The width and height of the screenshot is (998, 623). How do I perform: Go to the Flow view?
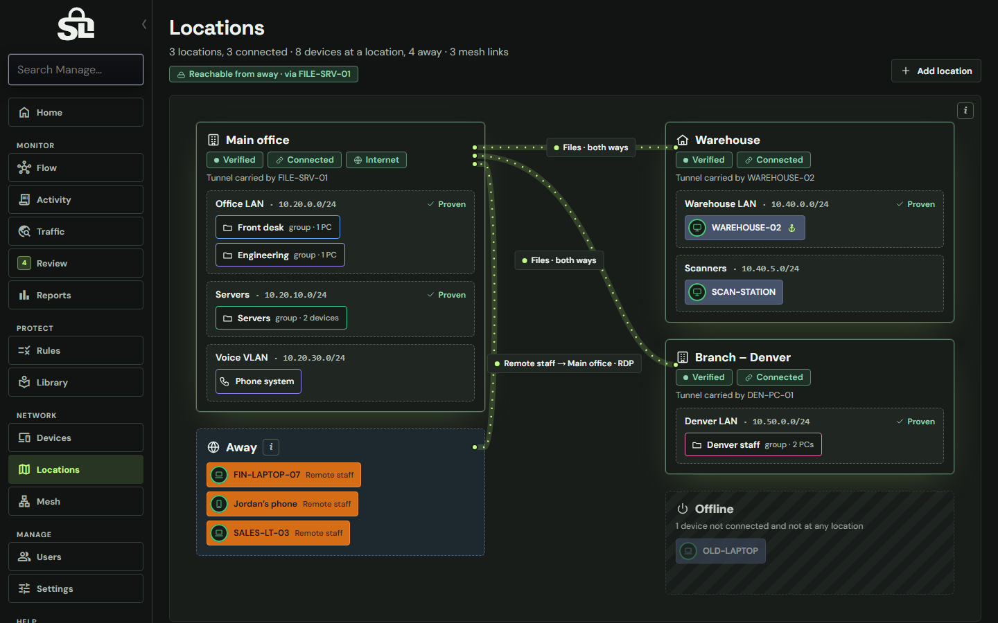coord(76,168)
